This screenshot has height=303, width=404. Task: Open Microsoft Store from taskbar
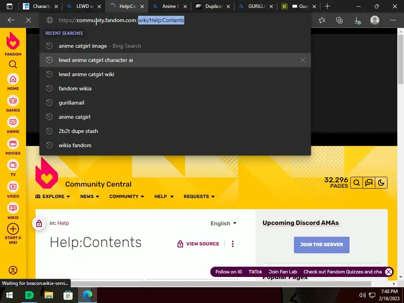point(68,295)
